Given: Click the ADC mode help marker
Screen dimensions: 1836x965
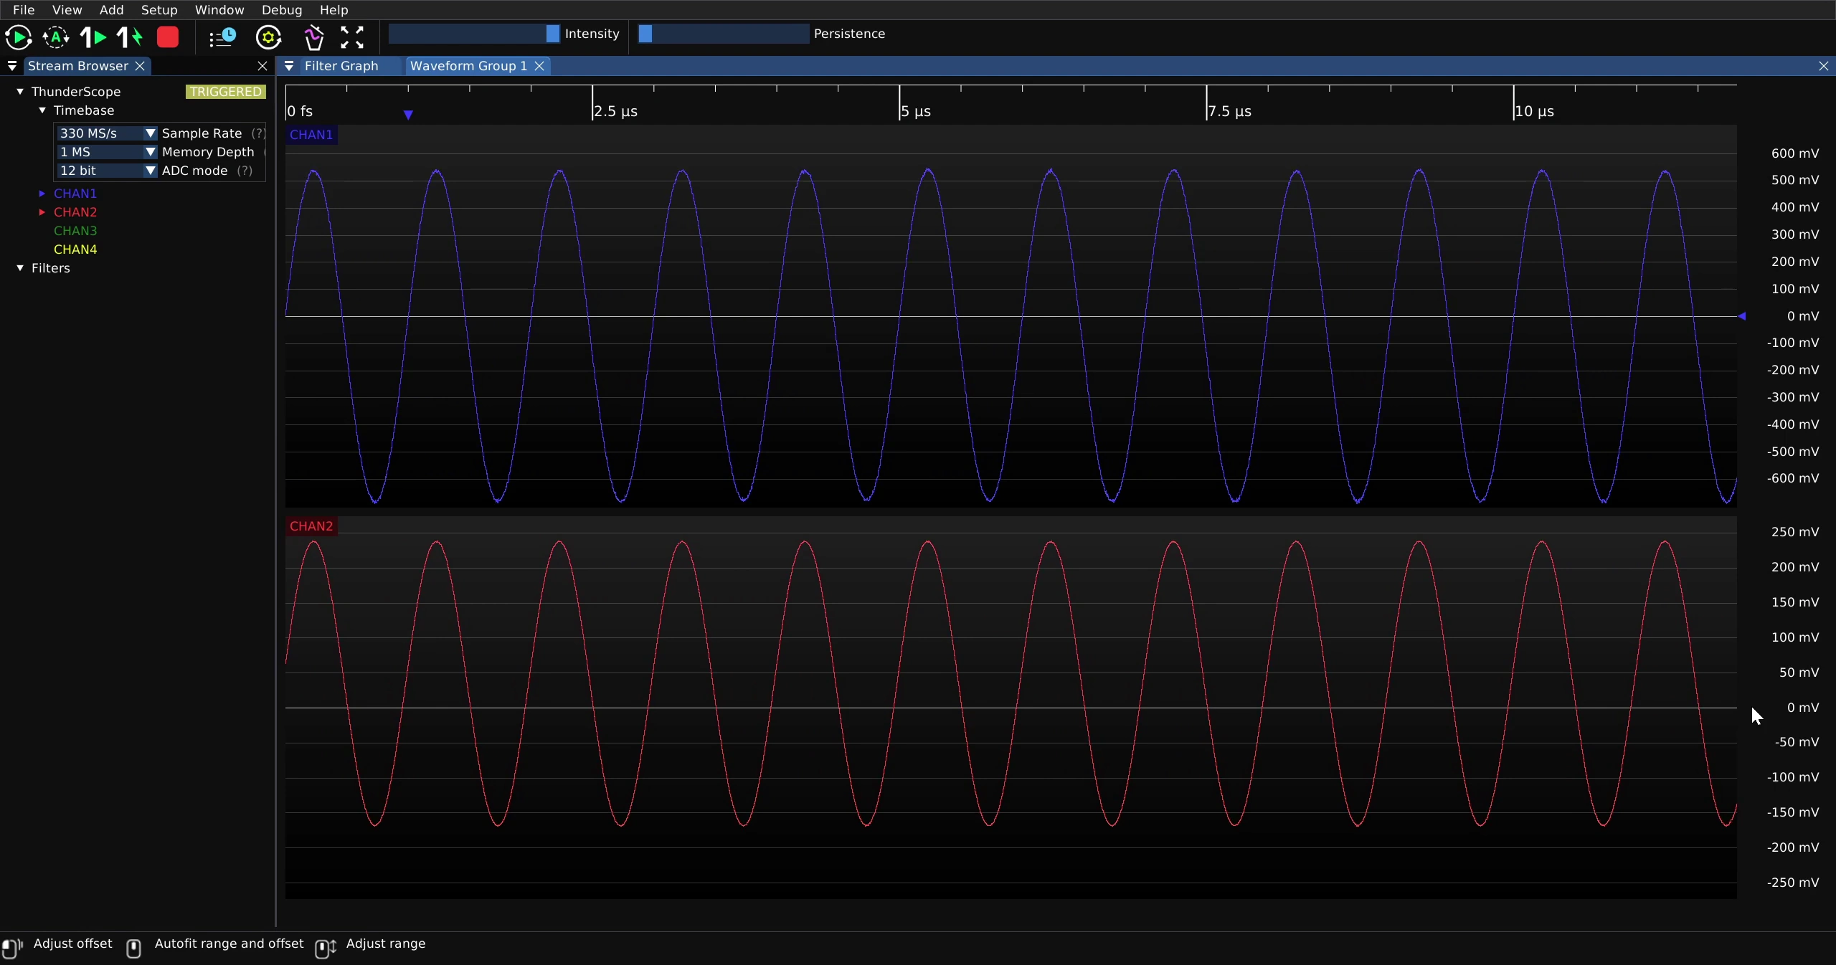Looking at the screenshot, I should click(245, 171).
